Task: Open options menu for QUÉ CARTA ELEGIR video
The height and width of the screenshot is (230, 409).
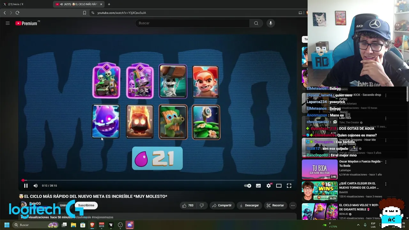Action: [x=386, y=184]
